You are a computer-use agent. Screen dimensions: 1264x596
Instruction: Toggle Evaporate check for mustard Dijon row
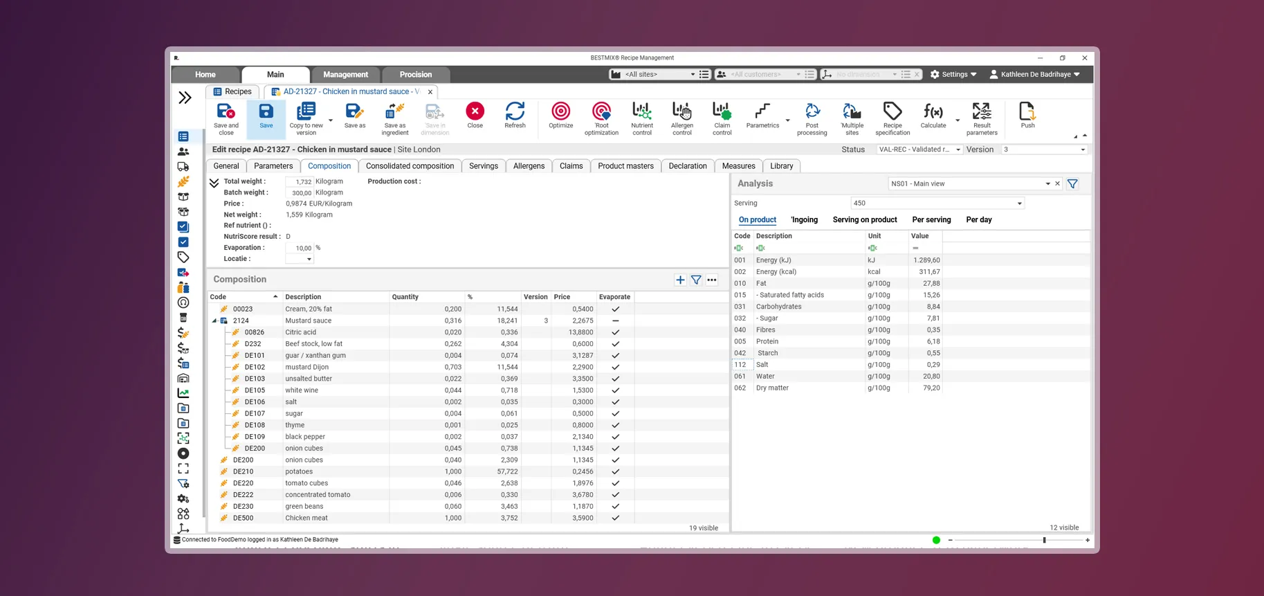[x=615, y=368]
